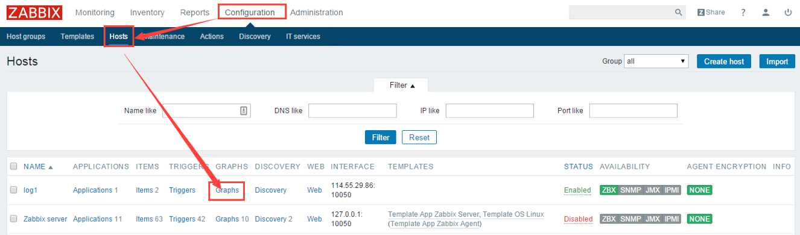The width and height of the screenshot is (800, 235).
Task: Sort hosts by the STATUS column
Action: [x=578, y=166]
